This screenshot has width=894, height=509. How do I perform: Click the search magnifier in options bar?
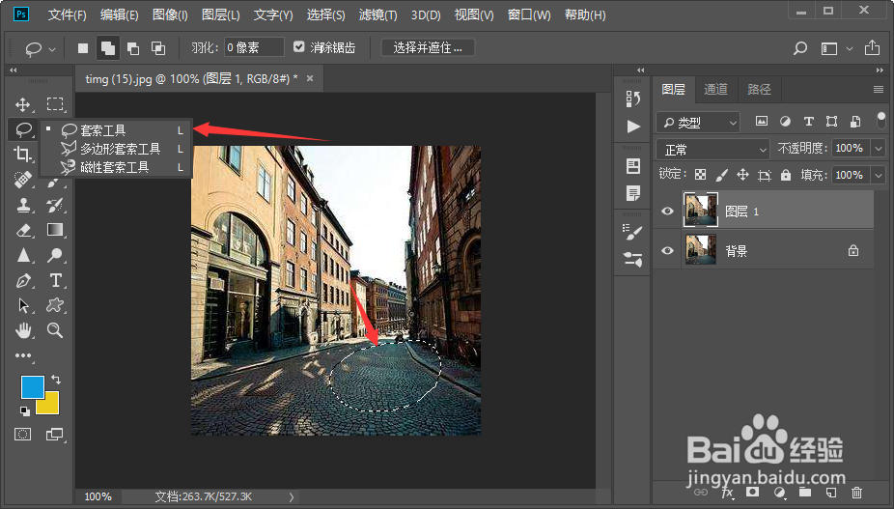(800, 48)
